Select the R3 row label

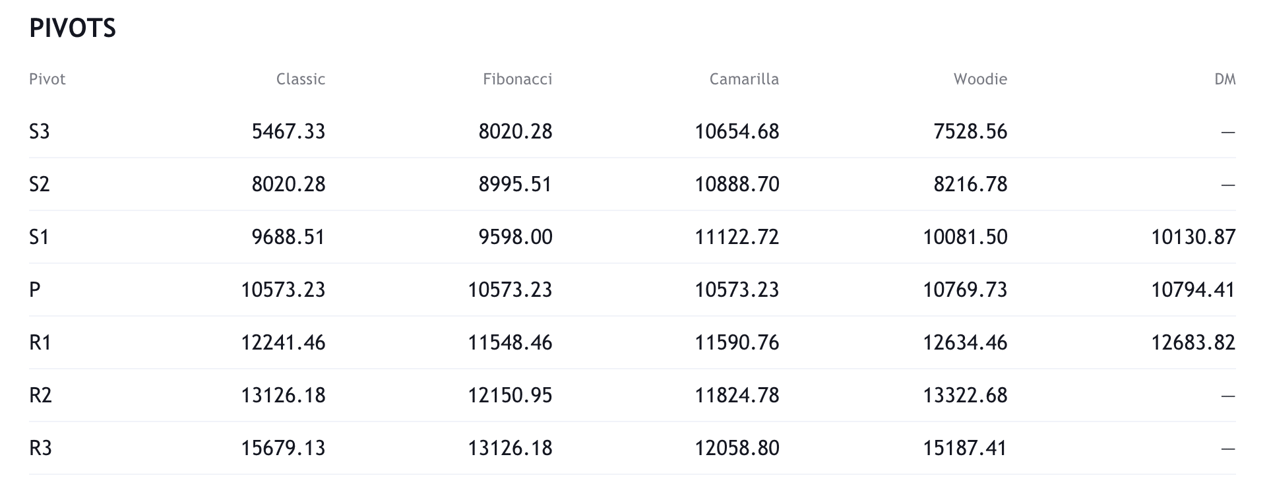40,448
